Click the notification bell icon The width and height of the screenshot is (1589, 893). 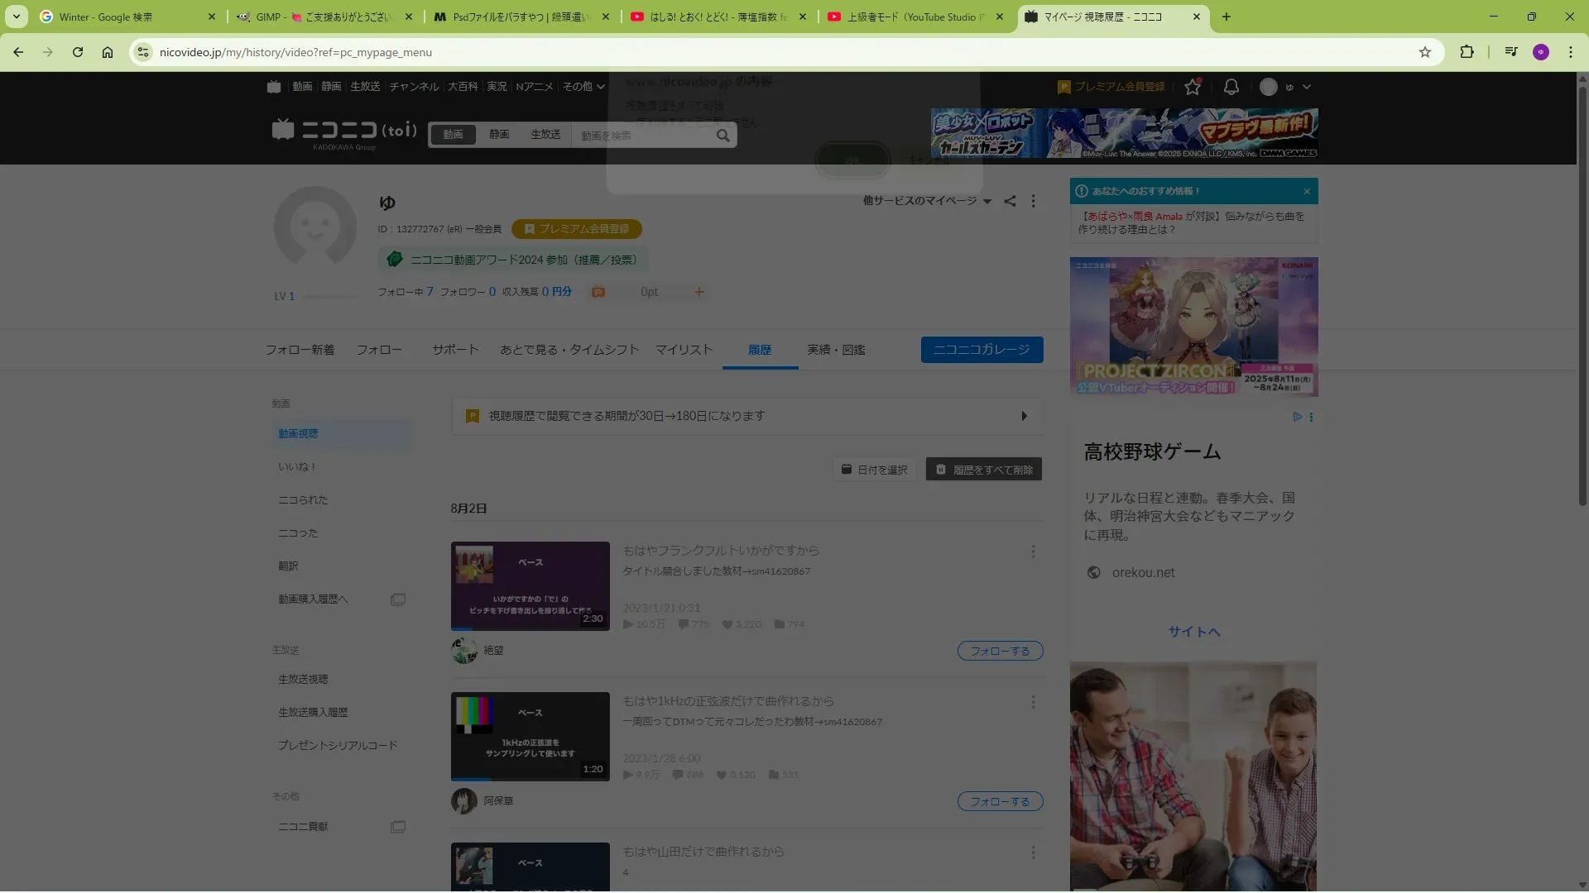pyautogui.click(x=1231, y=87)
